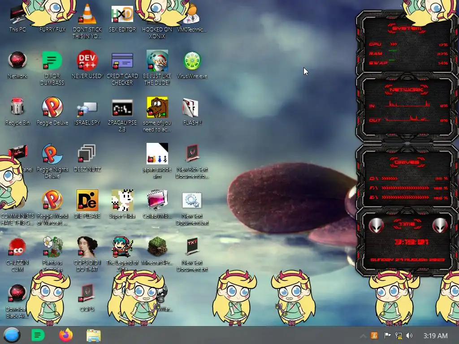Screen dimensions: 459x344
Task: Open the ISRAEL SPY shortcut
Action: [87, 112]
